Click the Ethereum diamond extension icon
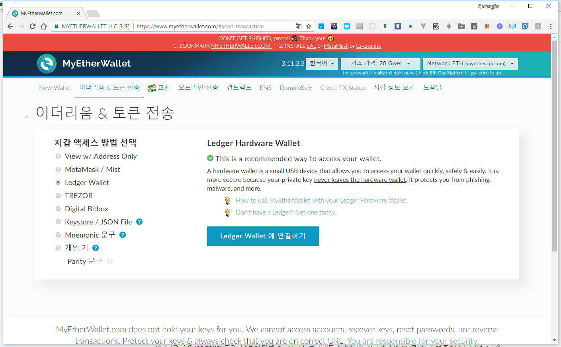Viewport: 561px width, 347px height. [x=449, y=26]
